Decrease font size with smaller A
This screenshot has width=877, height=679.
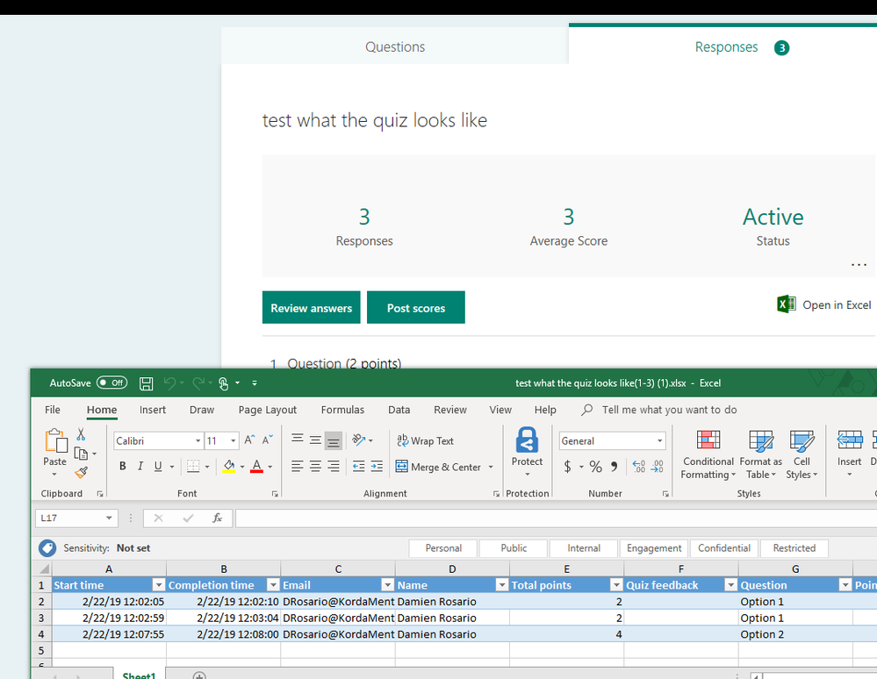tap(268, 440)
